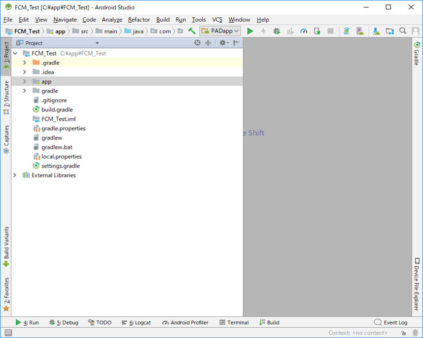
Task: Collapse the FCM_Test root node
Action: click(15, 53)
